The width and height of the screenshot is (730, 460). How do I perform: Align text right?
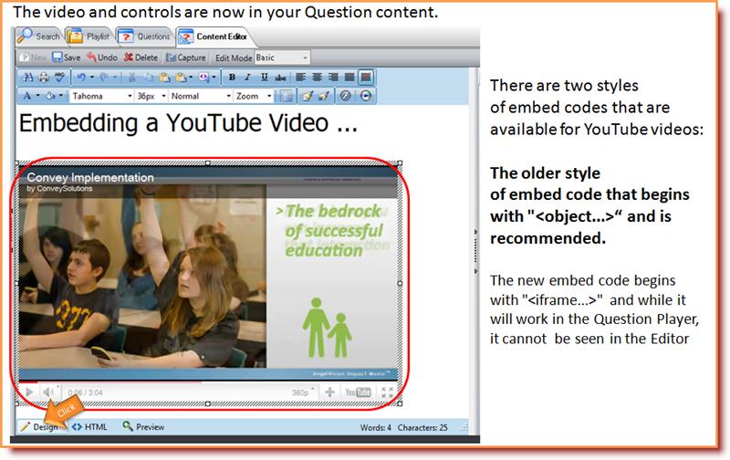[x=333, y=78]
